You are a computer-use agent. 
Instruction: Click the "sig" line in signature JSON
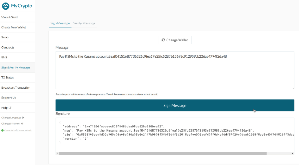tap(179, 135)
